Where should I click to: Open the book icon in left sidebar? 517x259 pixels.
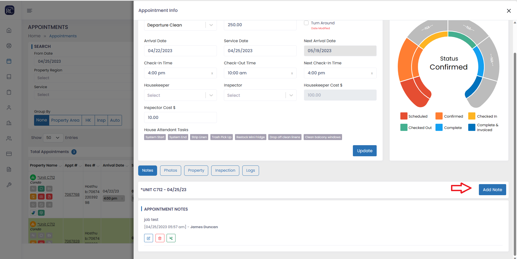point(9,77)
